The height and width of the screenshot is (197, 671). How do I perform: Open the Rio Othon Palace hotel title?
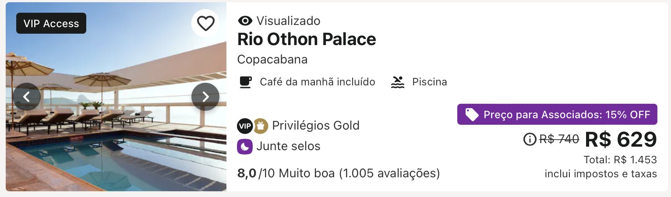(x=307, y=39)
